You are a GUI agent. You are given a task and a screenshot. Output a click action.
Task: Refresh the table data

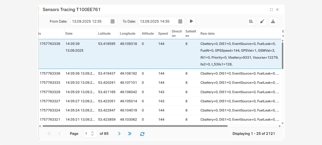click(142, 134)
